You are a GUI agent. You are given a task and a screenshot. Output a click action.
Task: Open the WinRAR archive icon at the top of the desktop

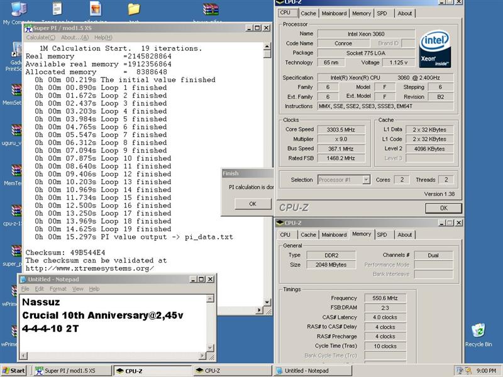coord(211,9)
